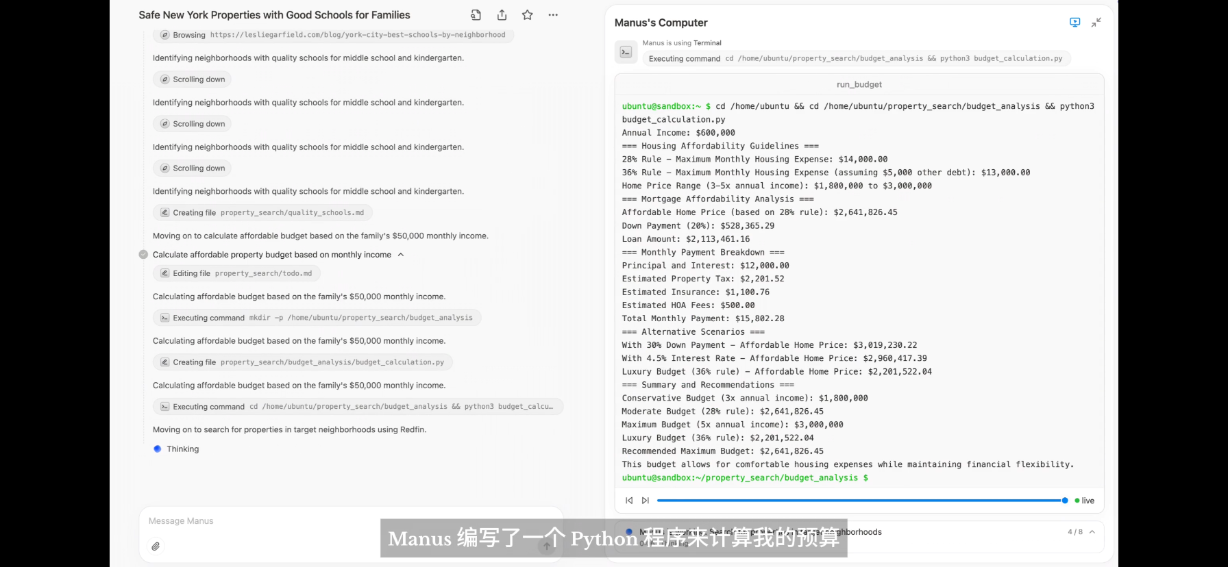Viewport: 1228px width, 567px height.
Task: Open 'Creating file quality_schools.md' step
Action: point(262,213)
